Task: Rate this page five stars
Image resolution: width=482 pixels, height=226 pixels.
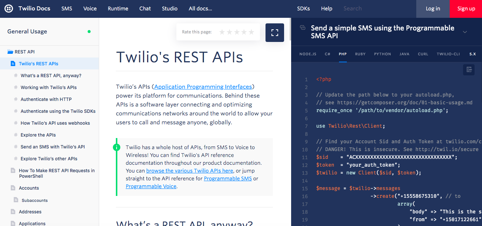Action: 251,32
